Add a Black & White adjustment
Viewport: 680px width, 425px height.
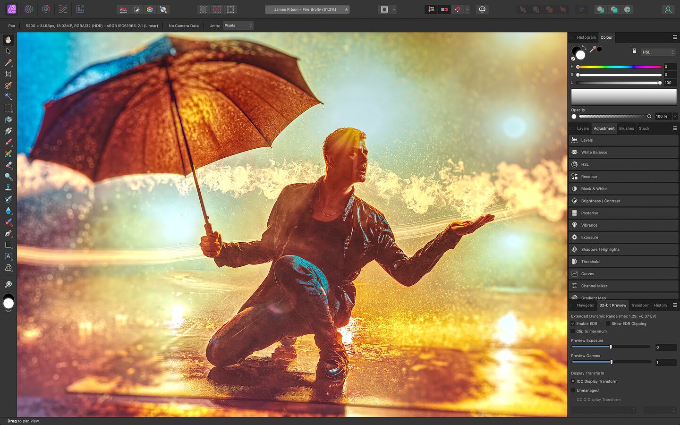coord(623,189)
